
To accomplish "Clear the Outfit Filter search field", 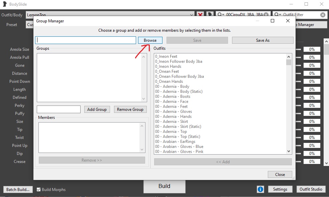I will pos(323,15).
